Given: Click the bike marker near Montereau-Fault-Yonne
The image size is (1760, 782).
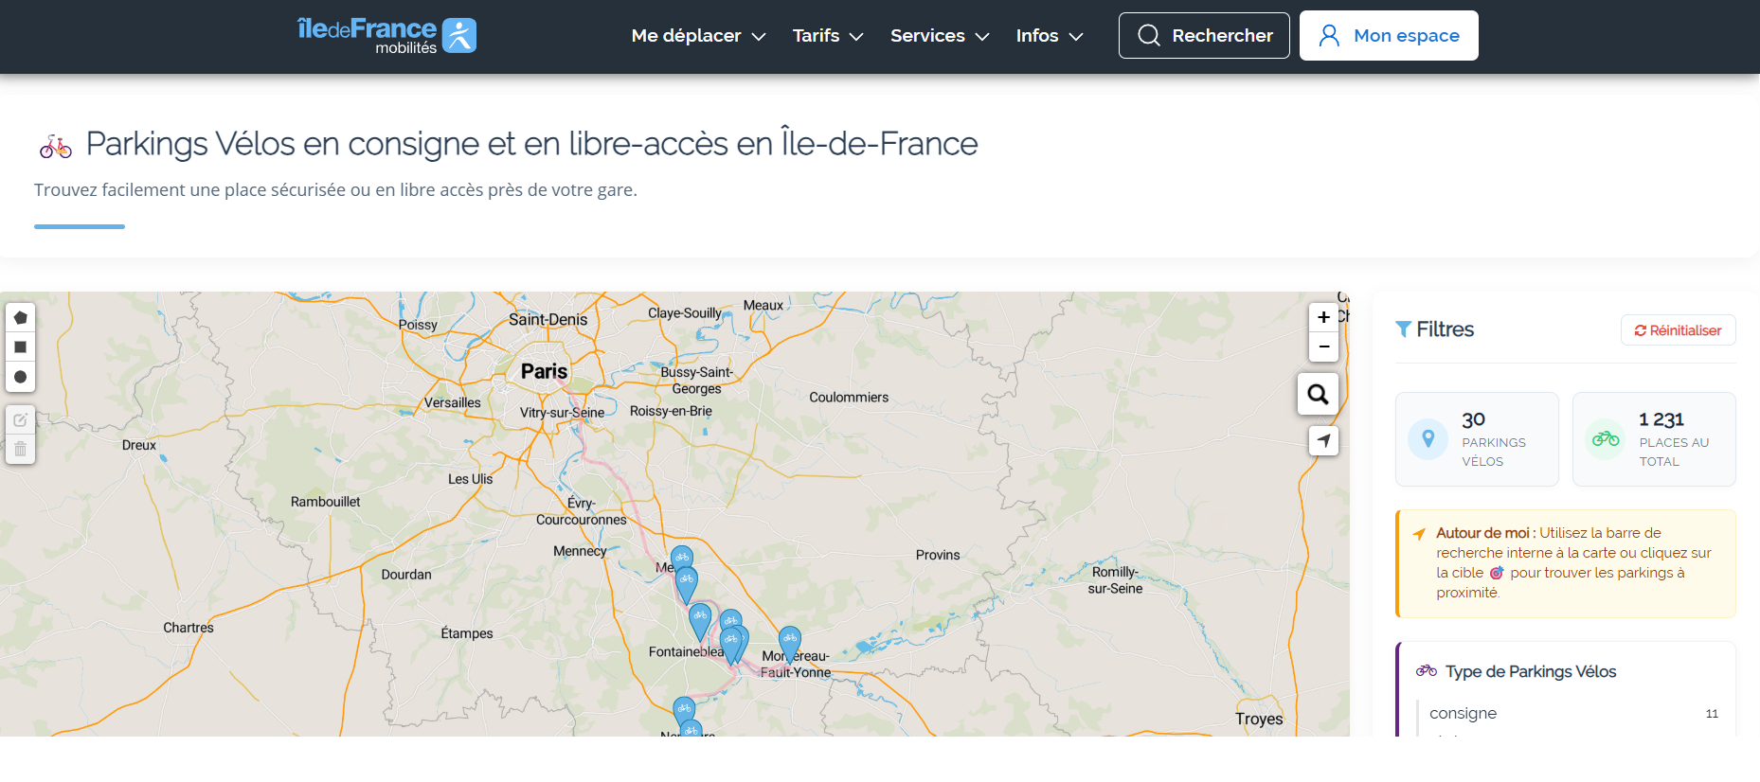Looking at the screenshot, I should [x=790, y=644].
